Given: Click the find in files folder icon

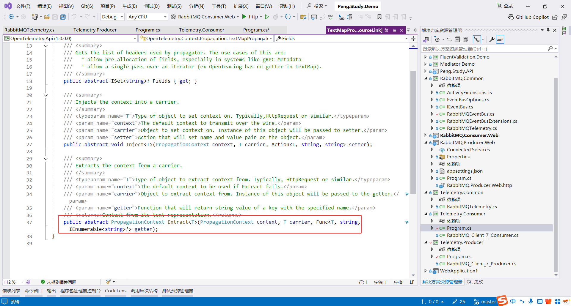Looking at the screenshot, I should pyautogui.click(x=303, y=17).
